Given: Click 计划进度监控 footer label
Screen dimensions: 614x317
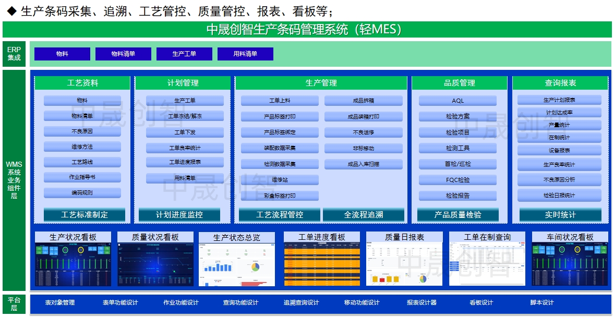Looking at the screenshot, I should 179,215.
